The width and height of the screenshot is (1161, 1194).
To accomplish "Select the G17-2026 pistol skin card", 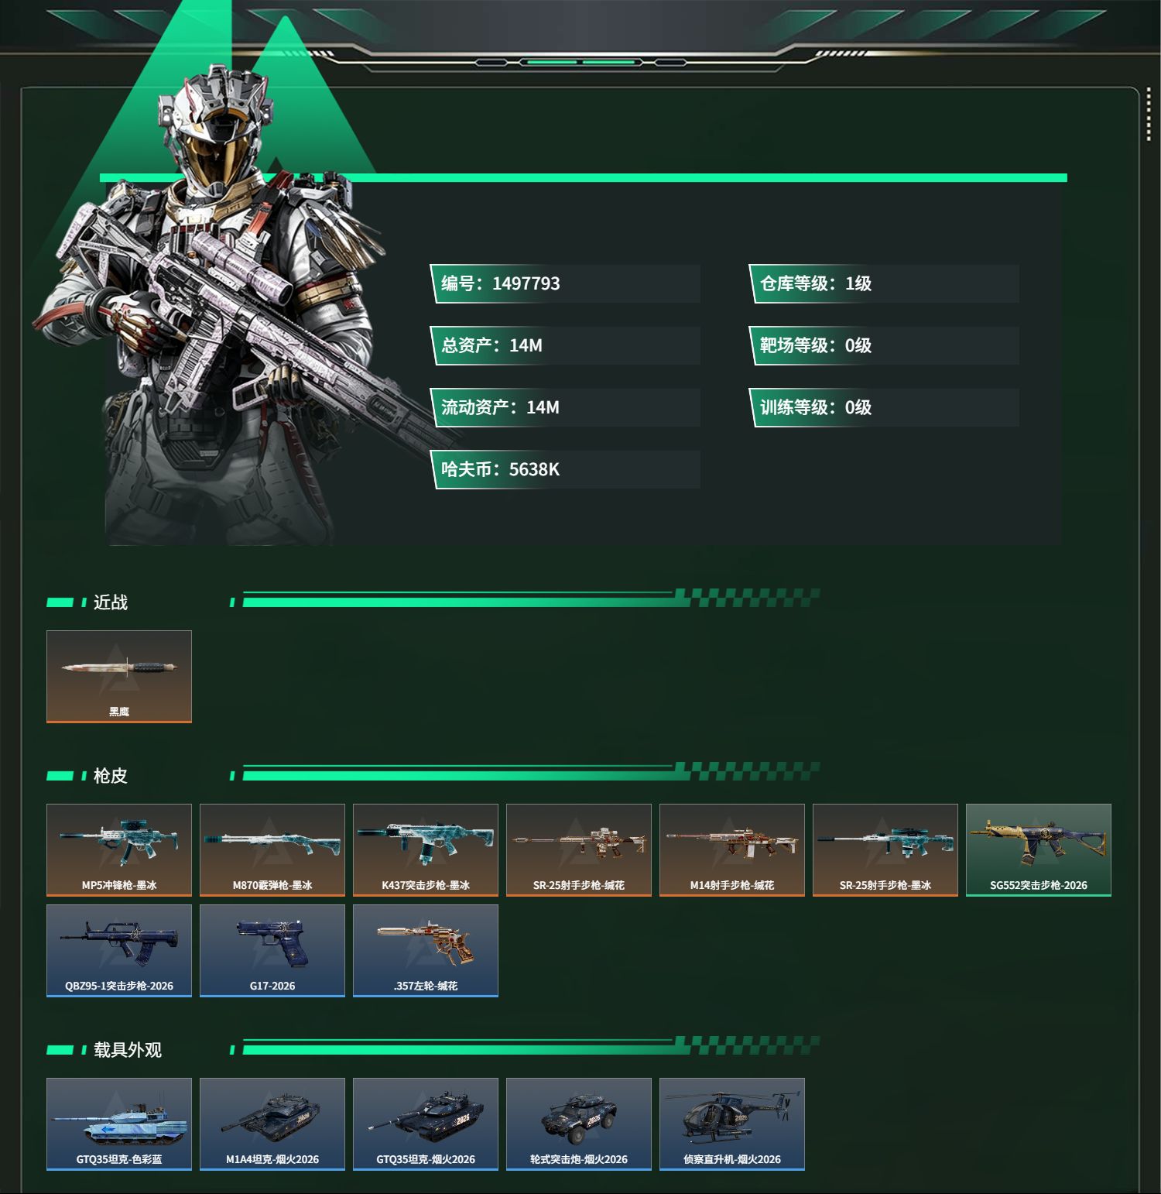I will (272, 951).
